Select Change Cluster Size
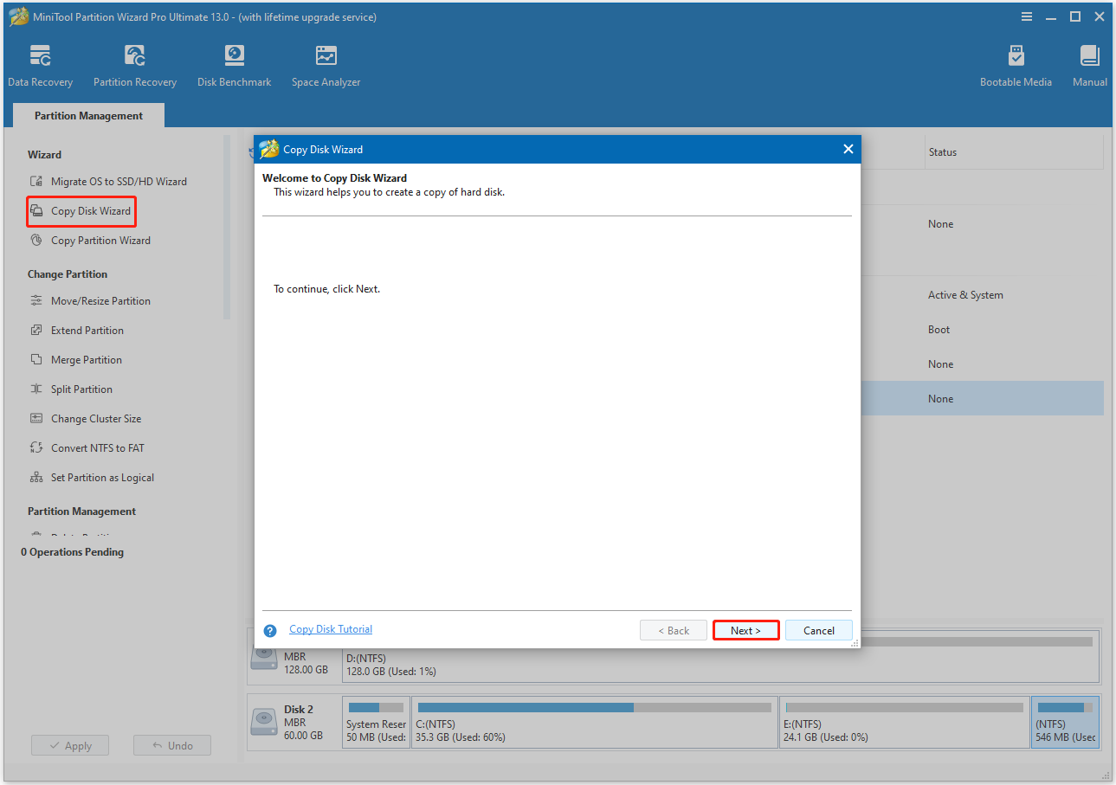Viewport: 1116px width, 785px height. point(95,418)
